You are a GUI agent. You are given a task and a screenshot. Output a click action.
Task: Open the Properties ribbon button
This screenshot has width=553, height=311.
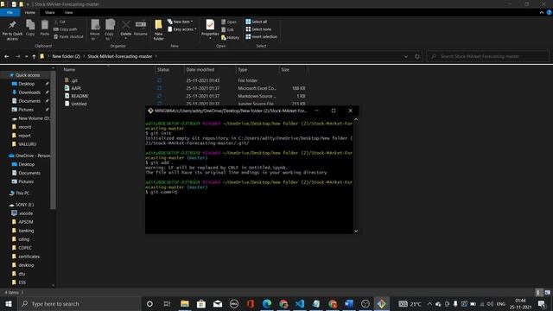210,29
